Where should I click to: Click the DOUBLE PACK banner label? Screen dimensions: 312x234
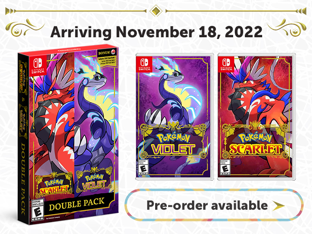[77, 204]
